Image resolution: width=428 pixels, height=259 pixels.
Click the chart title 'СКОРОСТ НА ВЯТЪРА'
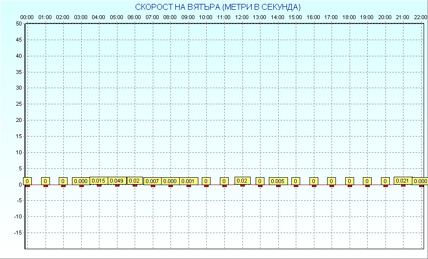[218, 7]
